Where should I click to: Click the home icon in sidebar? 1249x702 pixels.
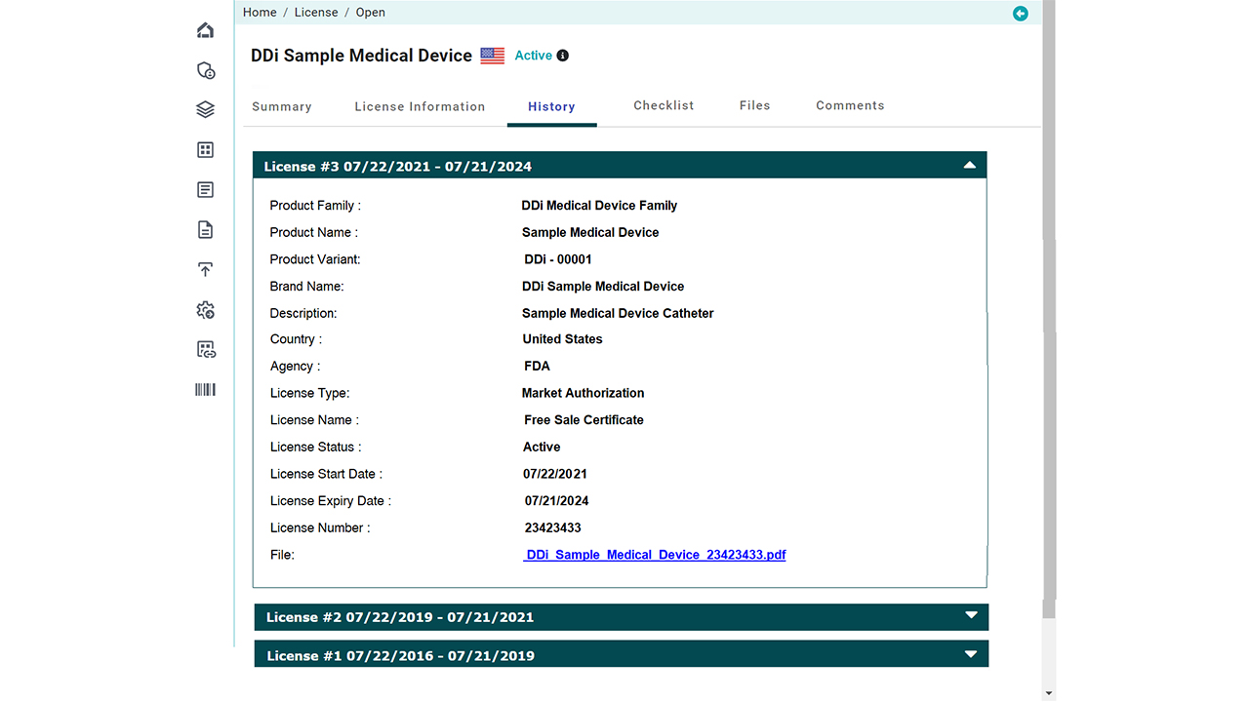coord(205,30)
